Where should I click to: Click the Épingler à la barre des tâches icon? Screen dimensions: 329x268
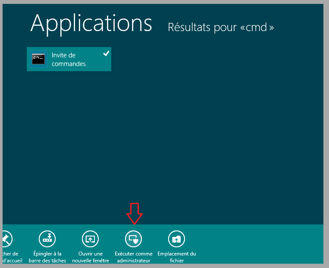click(x=47, y=238)
